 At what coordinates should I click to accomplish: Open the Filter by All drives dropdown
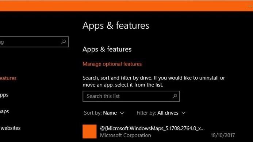click(161, 113)
